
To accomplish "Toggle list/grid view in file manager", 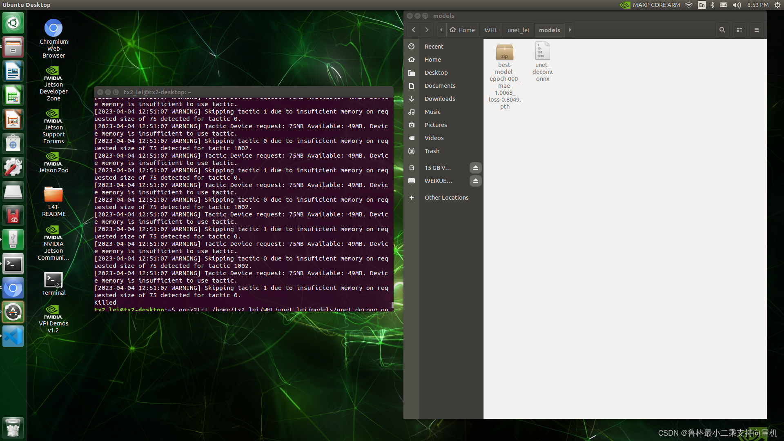I will tap(739, 30).
